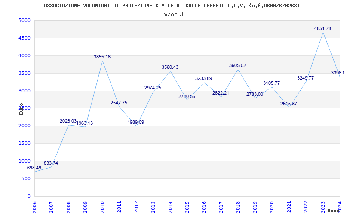Click the 2011 x-axis year label

coord(119,207)
